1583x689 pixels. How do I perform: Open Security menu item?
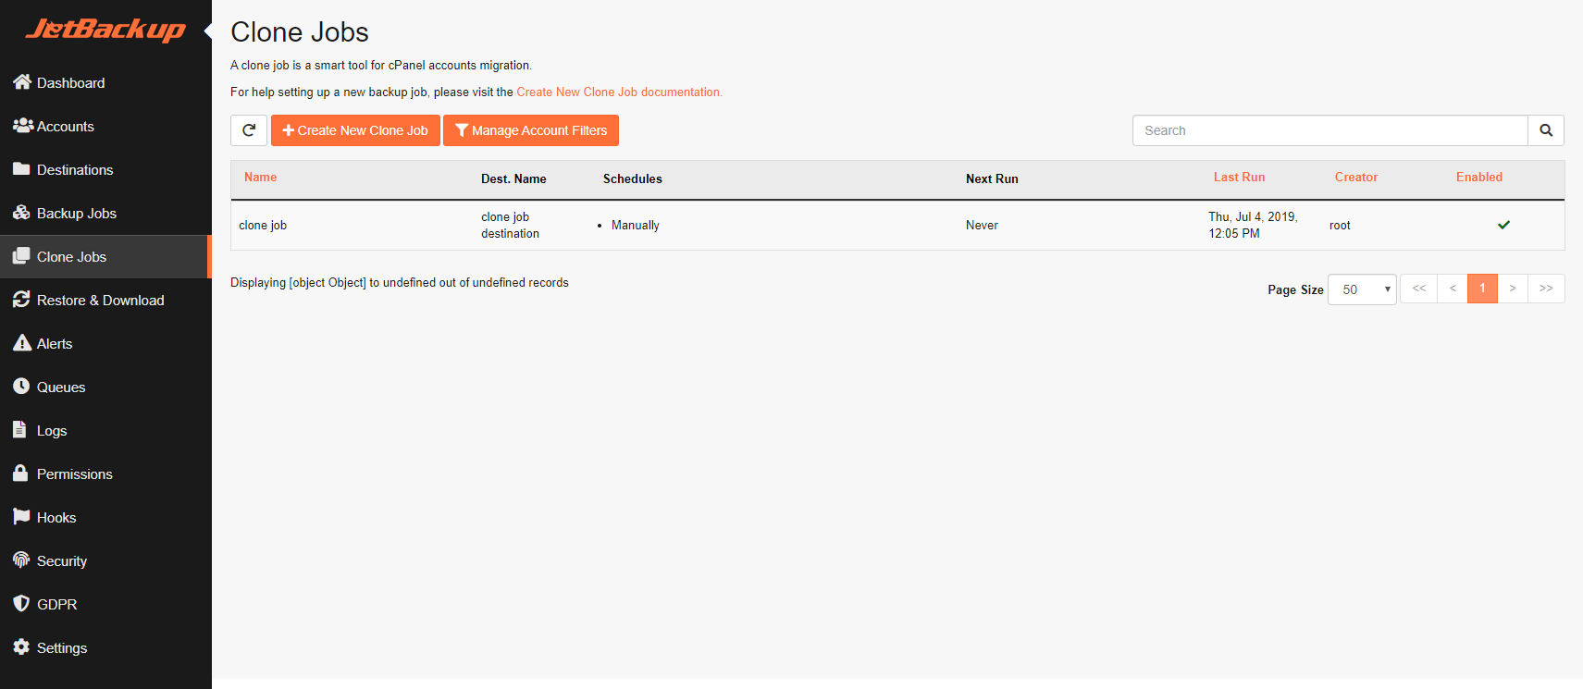[x=105, y=560]
